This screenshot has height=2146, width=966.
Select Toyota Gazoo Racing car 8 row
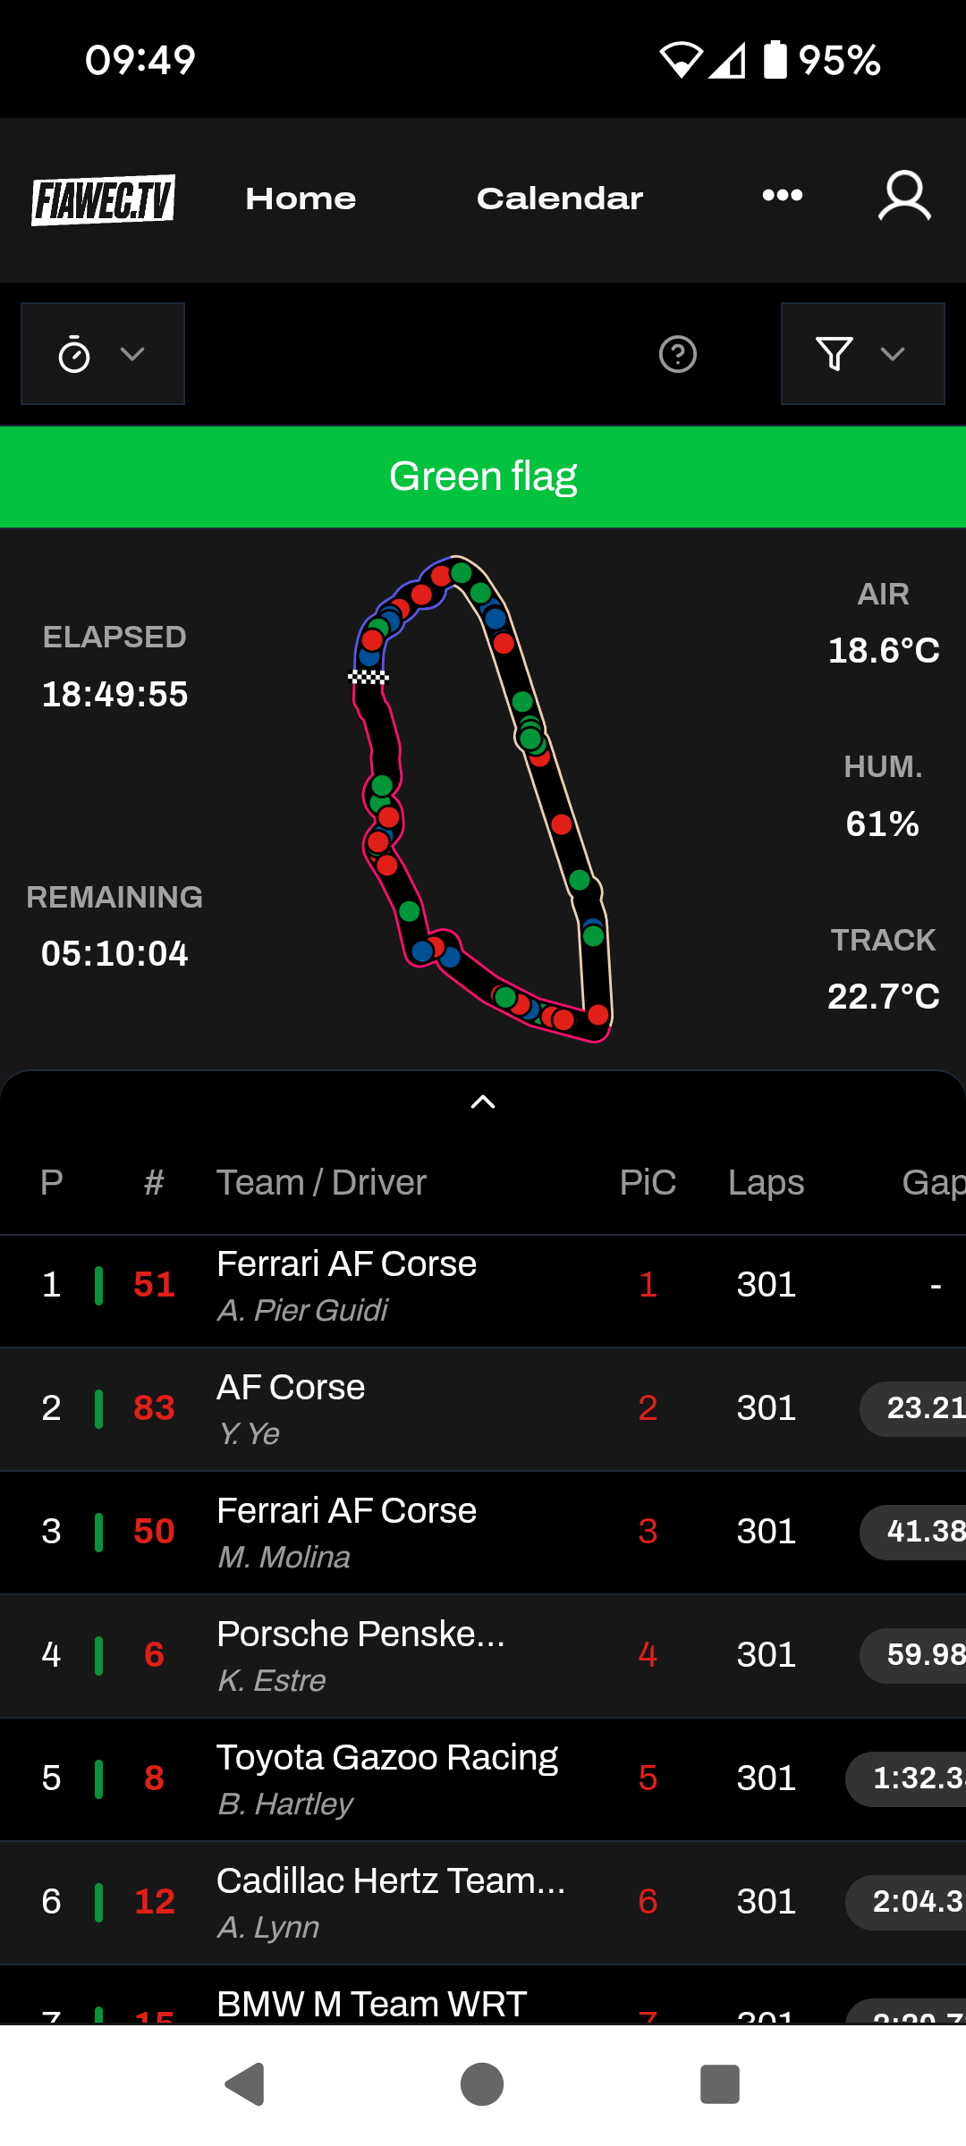point(483,1778)
